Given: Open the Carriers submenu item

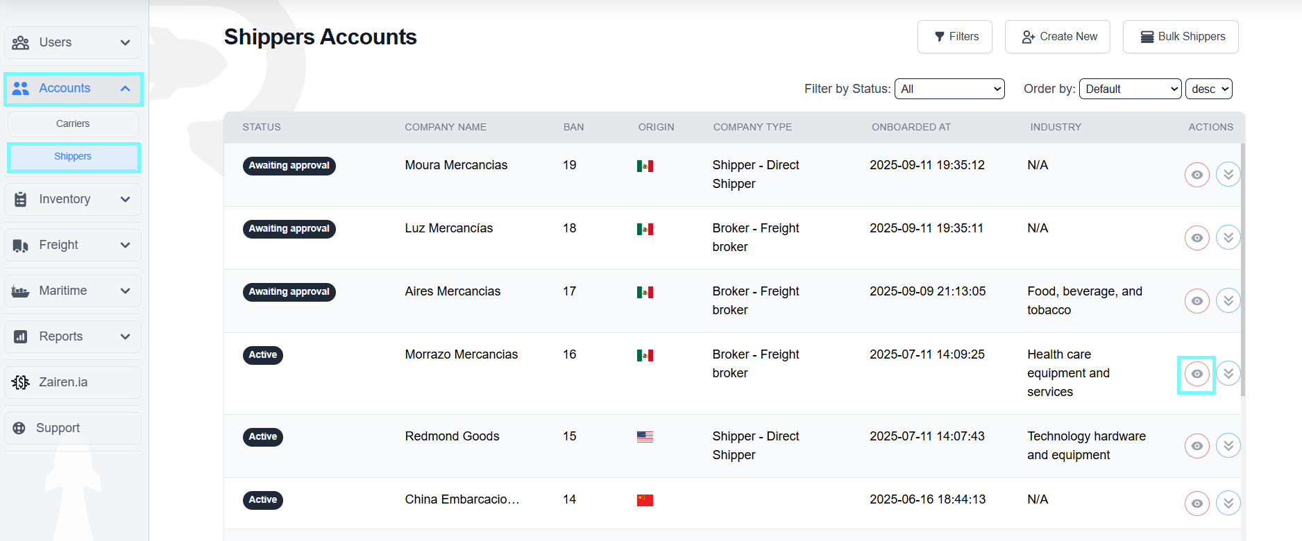Looking at the screenshot, I should click(73, 124).
